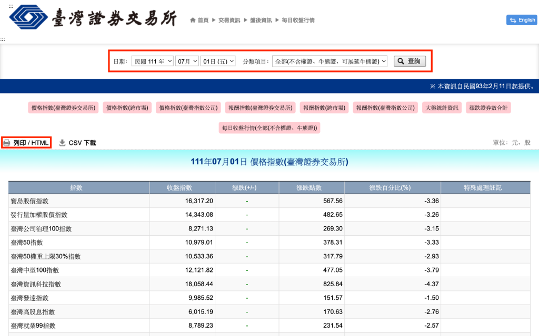Click closing value 14,343.08
The image size is (539, 336).
tap(199, 215)
